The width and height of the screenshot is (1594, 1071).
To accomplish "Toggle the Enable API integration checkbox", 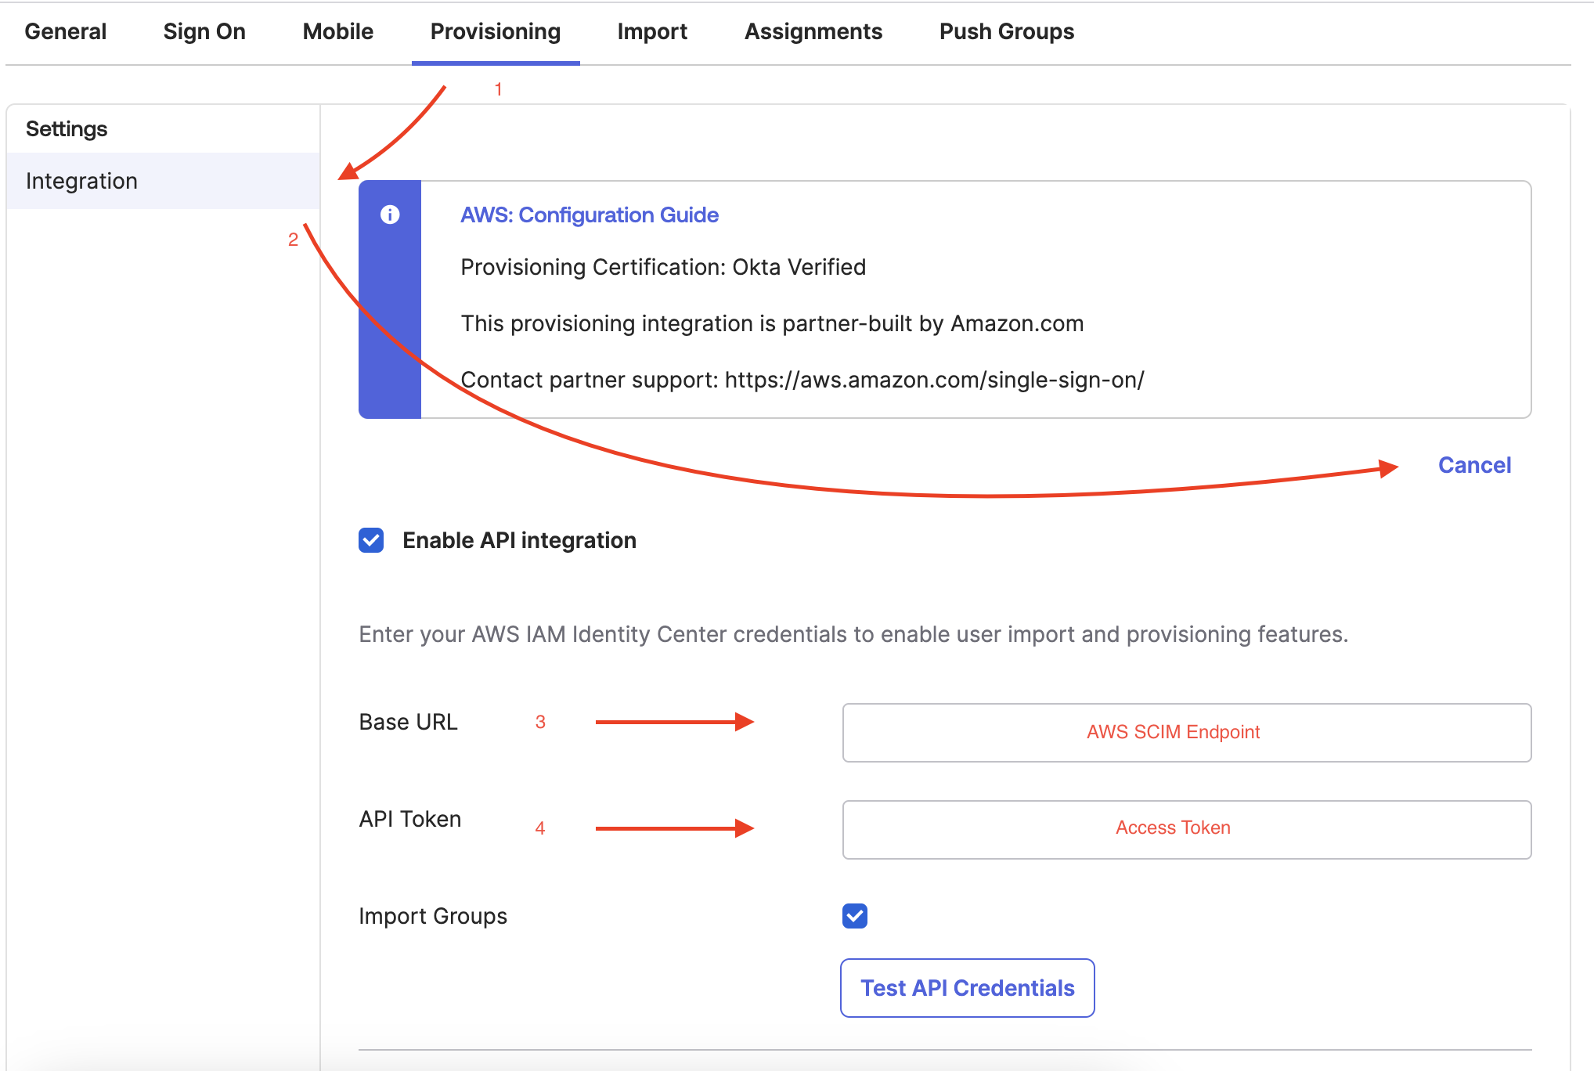I will tap(371, 540).
